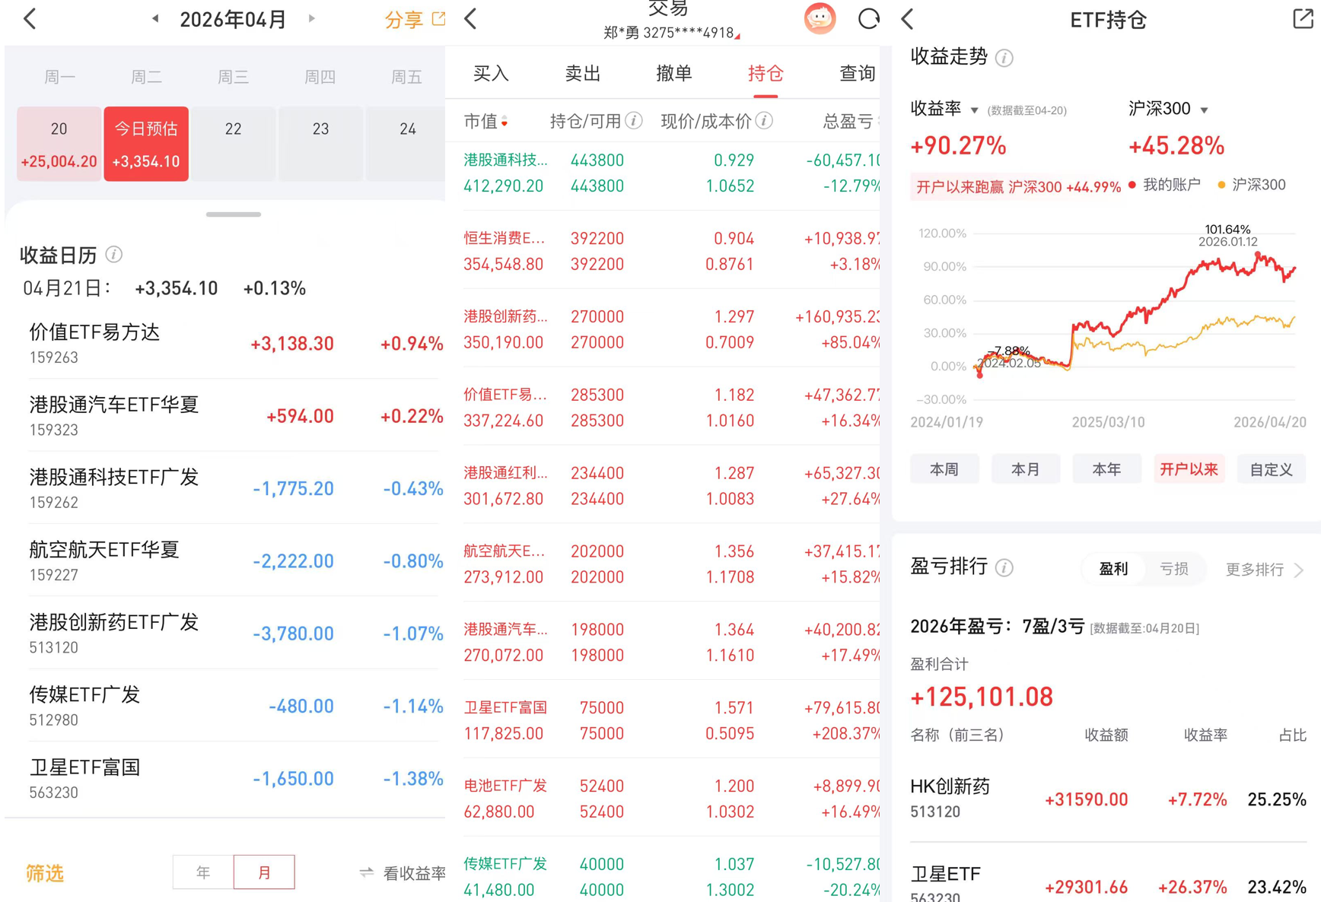Tap info icon beside 收益日历
This screenshot has height=902, width=1321.
coord(114,255)
